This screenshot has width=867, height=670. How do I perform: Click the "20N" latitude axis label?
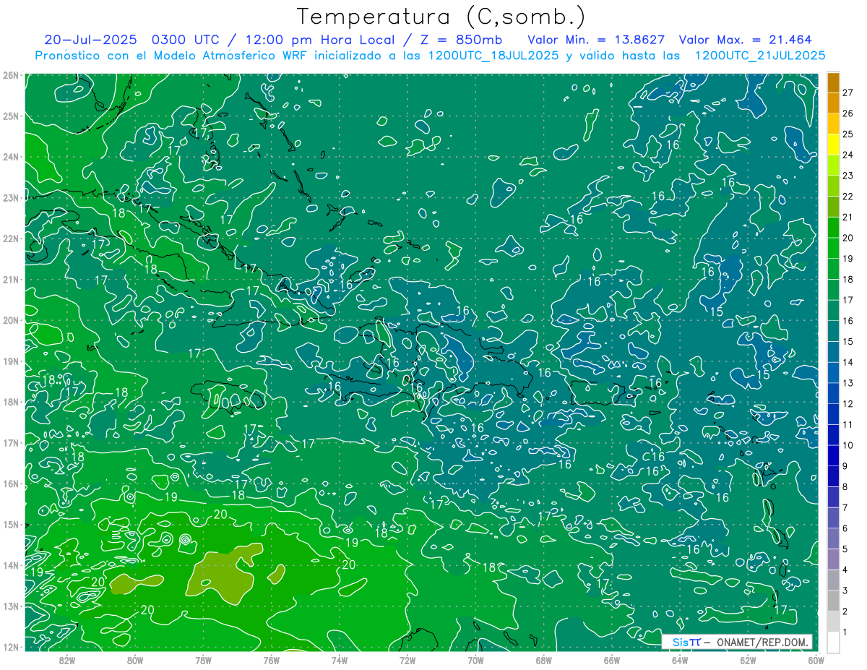pyautogui.click(x=10, y=319)
